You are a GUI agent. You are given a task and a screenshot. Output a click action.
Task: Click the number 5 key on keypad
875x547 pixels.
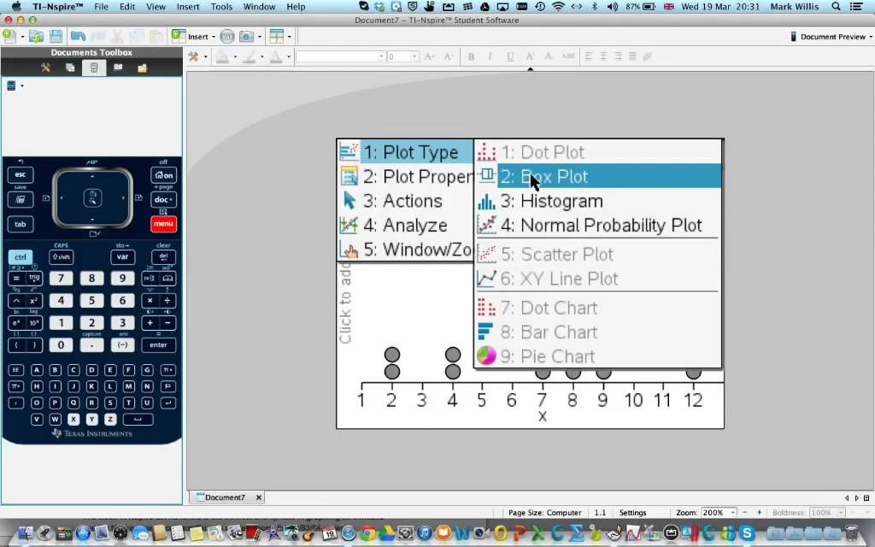tap(91, 300)
